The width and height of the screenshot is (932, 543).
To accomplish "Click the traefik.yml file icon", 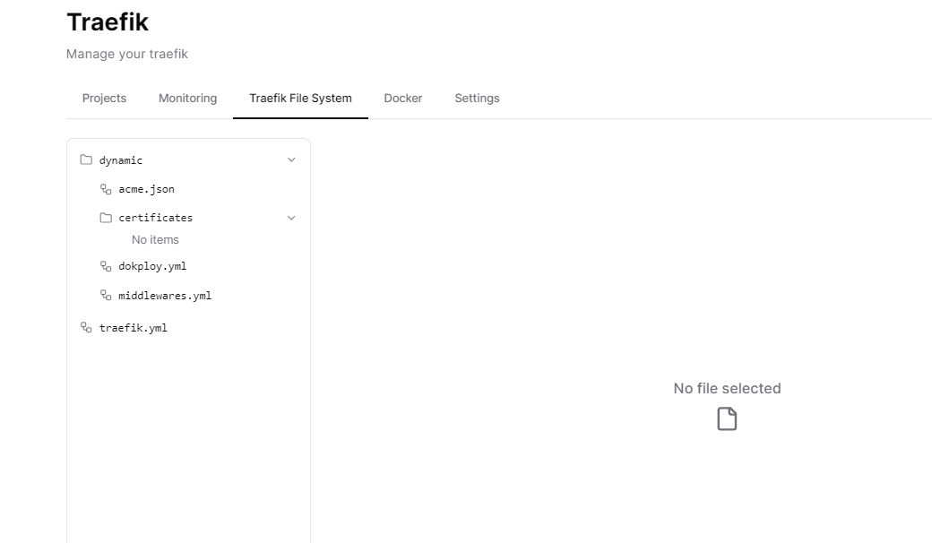I will [x=86, y=327].
